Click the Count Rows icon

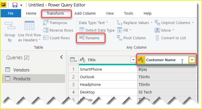pyautogui.click(x=46, y=38)
